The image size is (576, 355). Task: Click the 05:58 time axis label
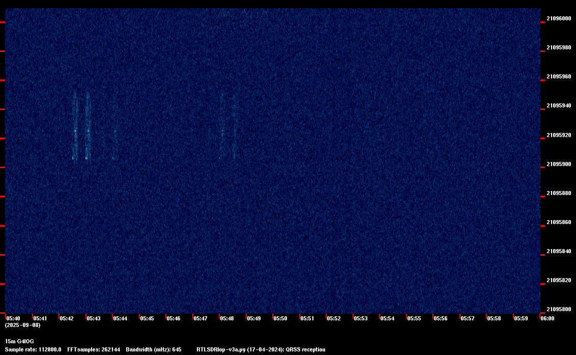(494, 318)
